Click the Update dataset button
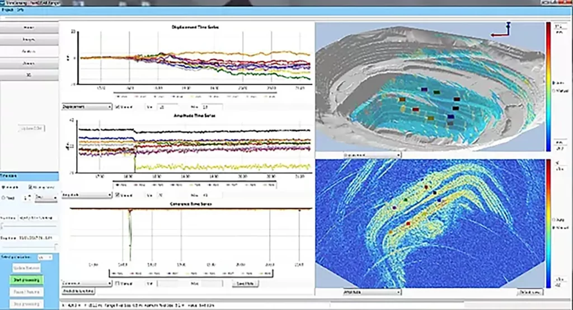The width and height of the screenshot is (573, 310). pyautogui.click(x=27, y=268)
